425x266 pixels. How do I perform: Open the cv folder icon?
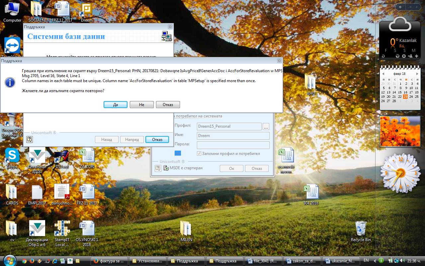click(12, 231)
